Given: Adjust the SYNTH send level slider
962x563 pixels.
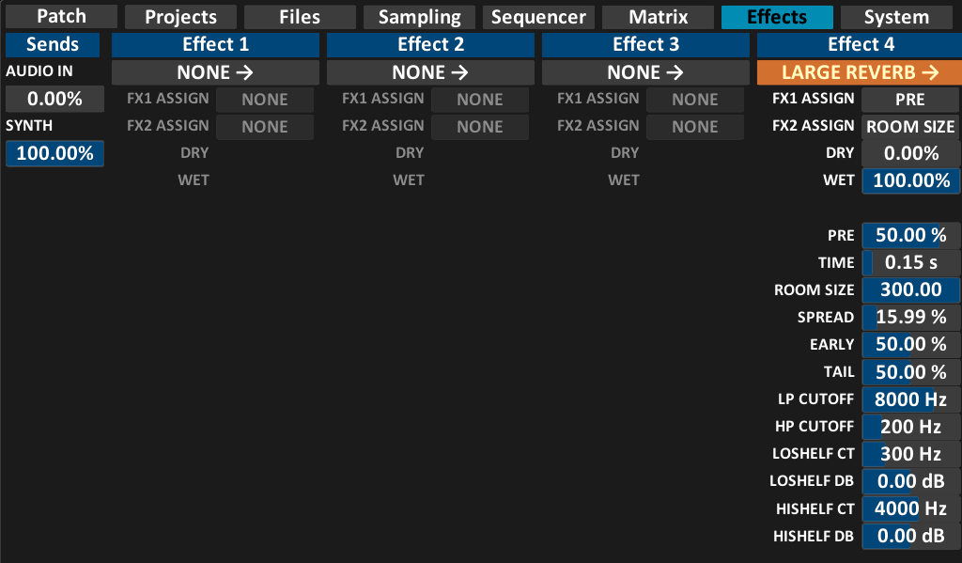Looking at the screenshot, I should [x=54, y=154].
